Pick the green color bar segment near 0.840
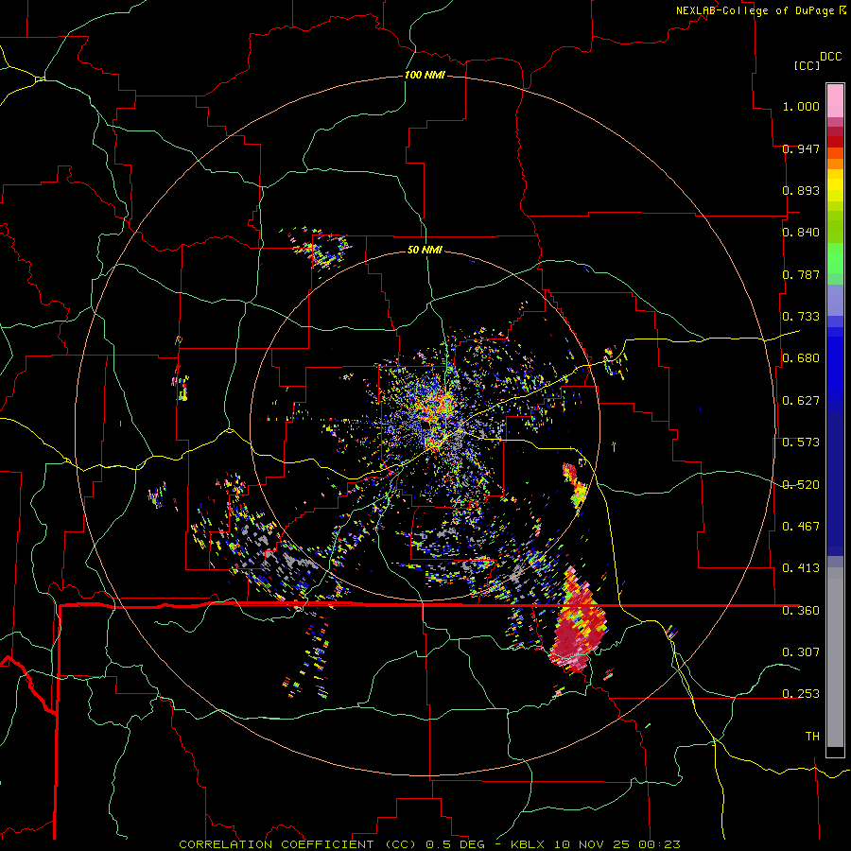851x851 pixels. tap(835, 227)
